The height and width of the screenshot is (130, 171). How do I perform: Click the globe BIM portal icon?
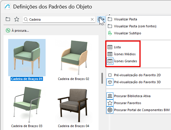click(110, 110)
